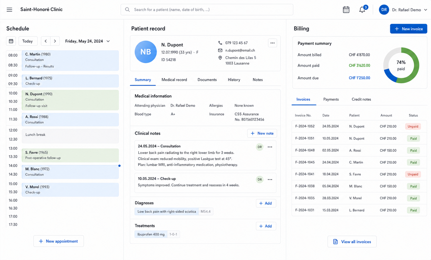The width and height of the screenshot is (431, 260).
Task: Click the DR user avatar
Action: coord(384,10)
